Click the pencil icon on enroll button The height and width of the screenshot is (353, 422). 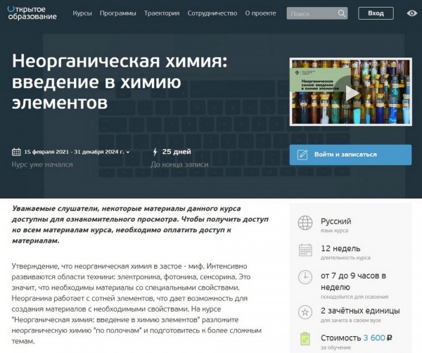pos(302,155)
